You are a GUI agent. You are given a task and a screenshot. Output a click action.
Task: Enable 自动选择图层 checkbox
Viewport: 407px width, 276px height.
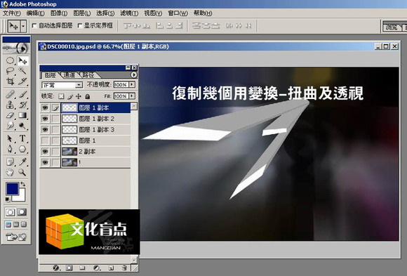coord(34,26)
